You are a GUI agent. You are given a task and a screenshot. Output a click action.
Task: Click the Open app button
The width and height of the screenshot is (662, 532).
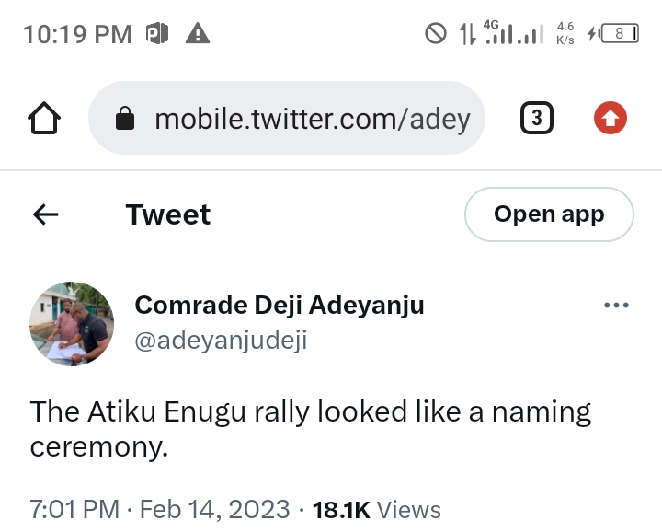point(549,214)
